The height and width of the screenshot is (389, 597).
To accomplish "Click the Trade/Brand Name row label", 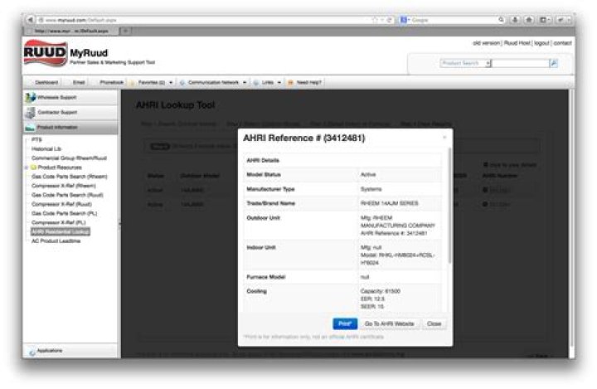I will tap(270, 203).
